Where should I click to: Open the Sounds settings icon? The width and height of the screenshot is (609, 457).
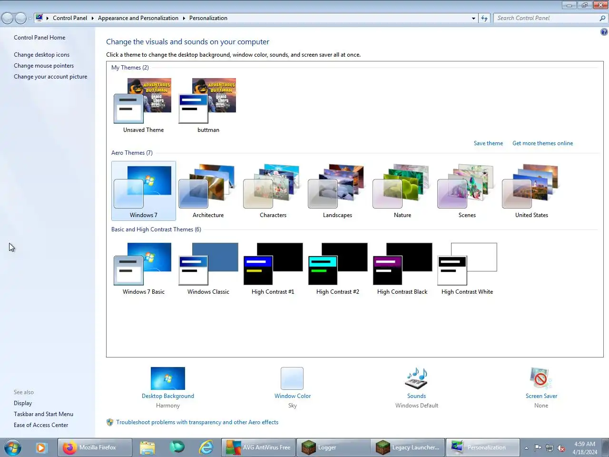click(x=416, y=378)
